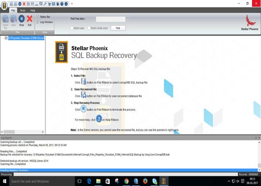The height and width of the screenshot is (186, 261).
Task: Close the Log Report panel
Action: click(x=259, y=138)
